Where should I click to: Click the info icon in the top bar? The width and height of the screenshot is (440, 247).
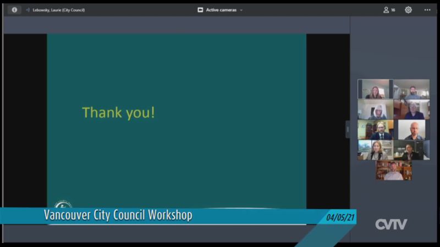click(x=14, y=10)
